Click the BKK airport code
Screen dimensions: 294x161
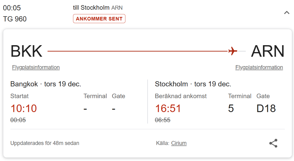(x=26, y=51)
